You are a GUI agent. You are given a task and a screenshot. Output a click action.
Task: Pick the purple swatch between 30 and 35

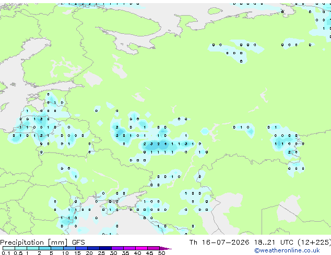117,248
